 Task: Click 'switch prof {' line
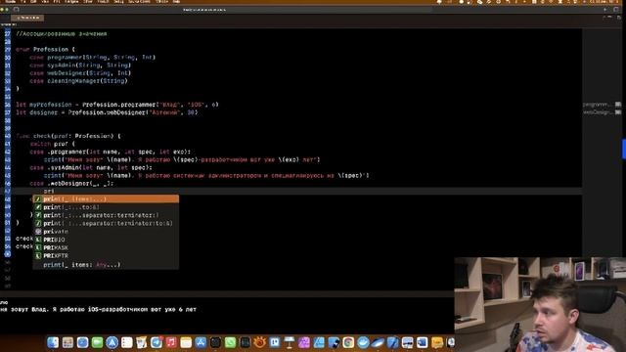coord(52,144)
